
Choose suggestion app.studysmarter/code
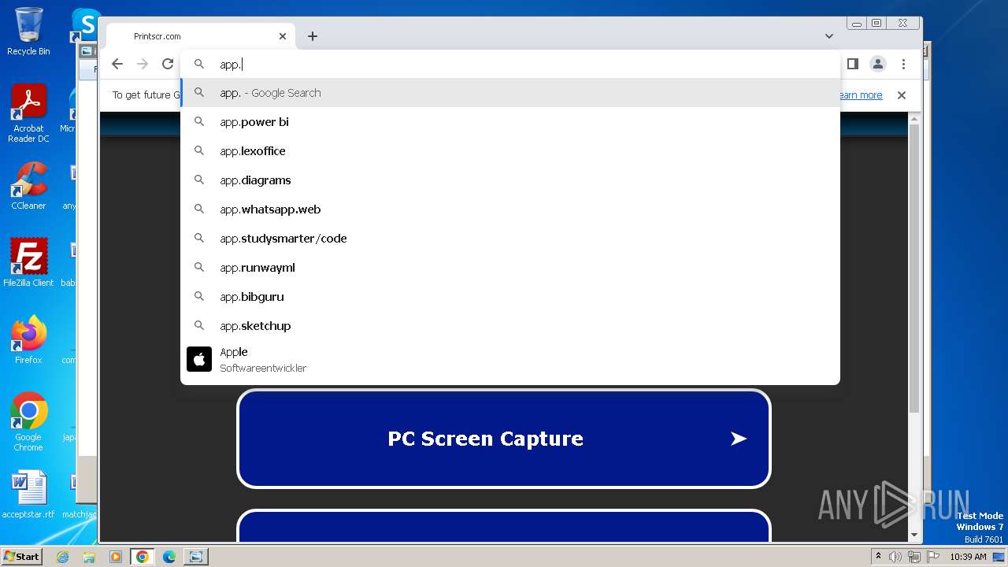click(x=510, y=239)
